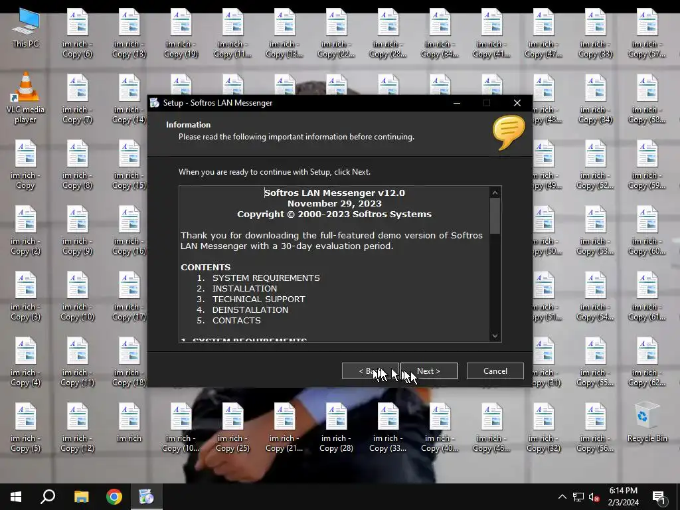Cancel the Softros LAN Messenger setup
Screen dimensions: 680x510
[x=495, y=371]
